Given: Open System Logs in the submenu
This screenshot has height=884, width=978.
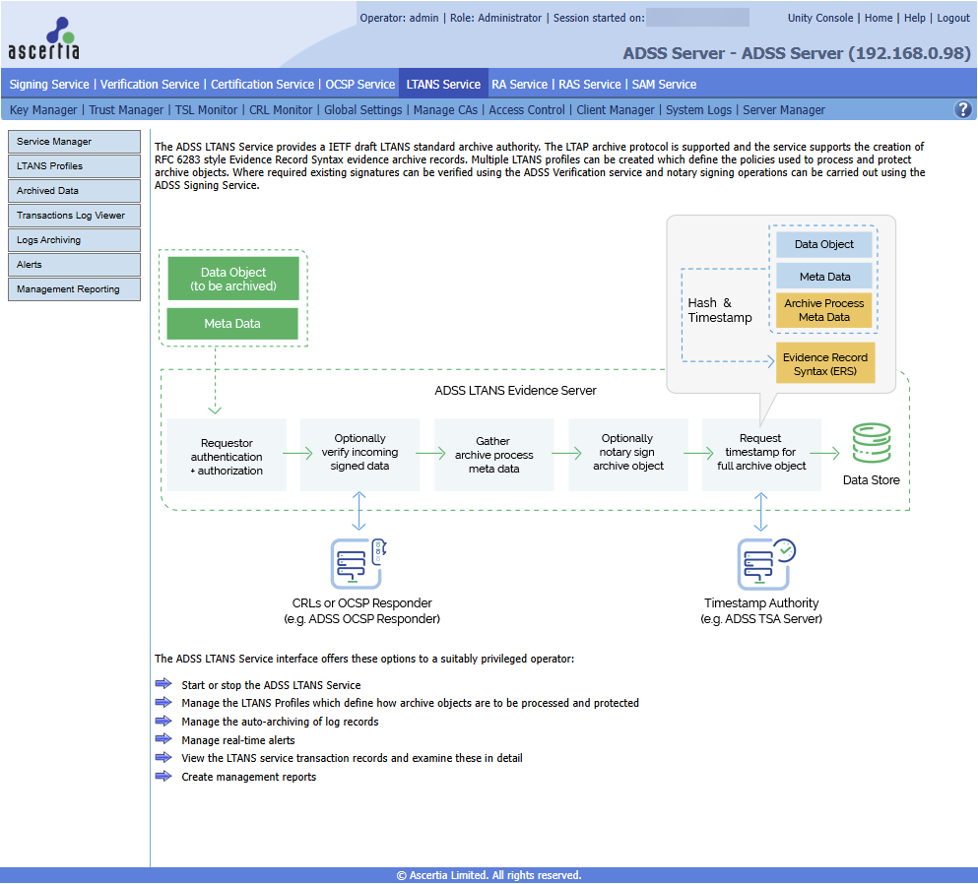Looking at the screenshot, I should click(698, 110).
